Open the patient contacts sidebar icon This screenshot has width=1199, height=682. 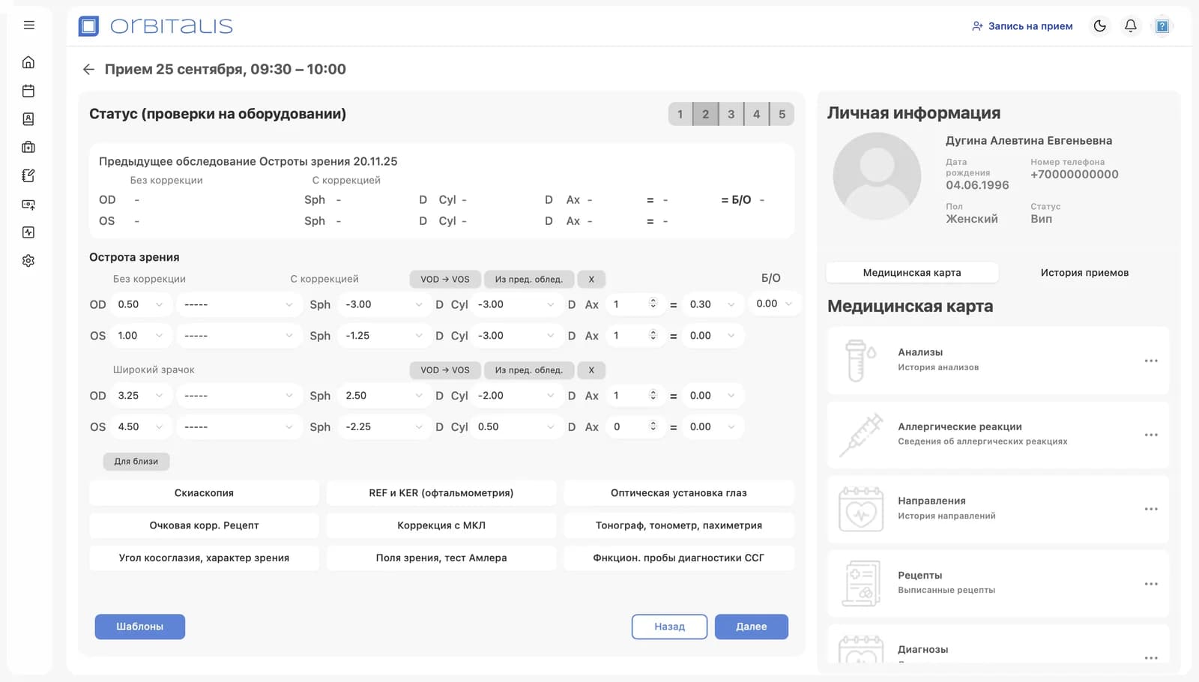click(x=28, y=119)
